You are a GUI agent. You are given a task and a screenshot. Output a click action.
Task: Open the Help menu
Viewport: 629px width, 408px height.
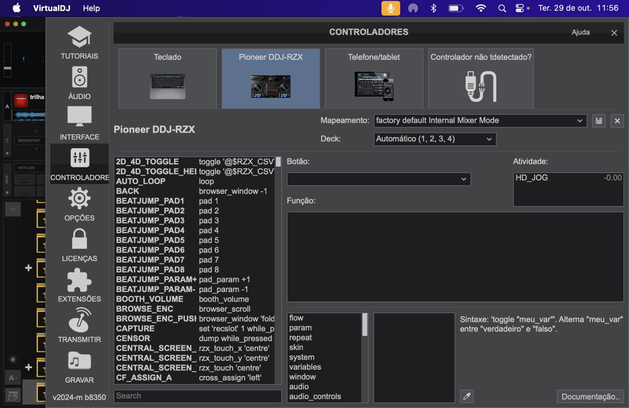[91, 8]
